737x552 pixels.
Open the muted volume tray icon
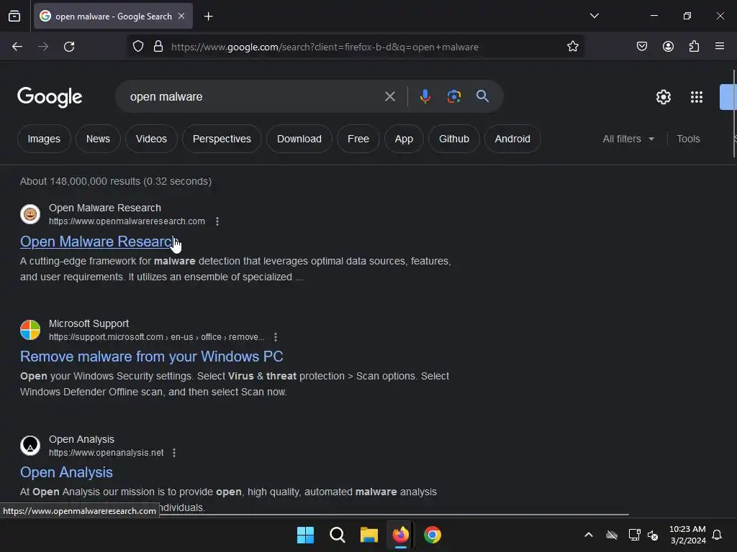(653, 535)
